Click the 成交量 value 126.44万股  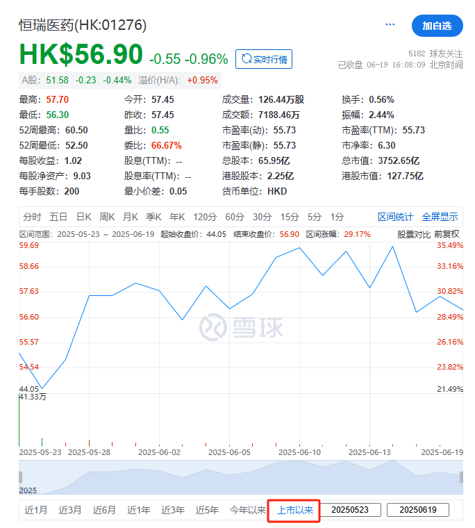(281, 99)
